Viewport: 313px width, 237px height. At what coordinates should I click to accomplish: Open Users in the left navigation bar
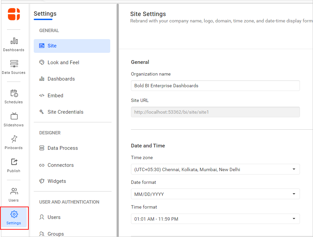click(14, 195)
